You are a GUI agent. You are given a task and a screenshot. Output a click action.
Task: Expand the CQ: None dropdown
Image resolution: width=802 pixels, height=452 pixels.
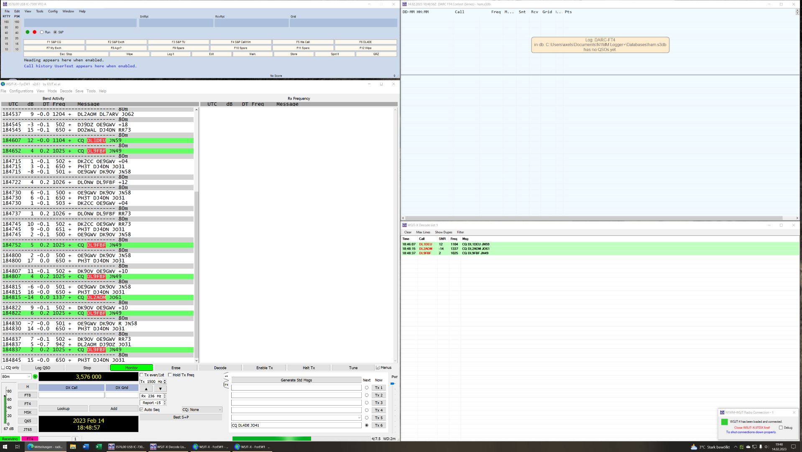click(x=202, y=410)
